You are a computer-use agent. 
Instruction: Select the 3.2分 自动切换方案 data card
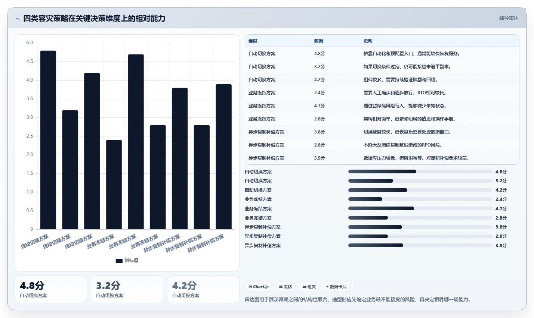[x=127, y=289]
